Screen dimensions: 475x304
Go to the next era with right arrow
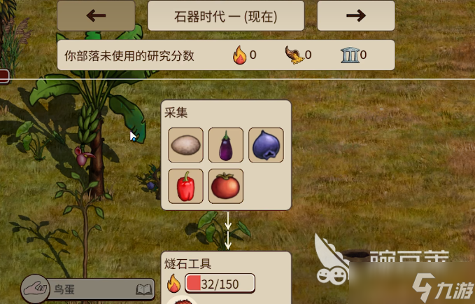pyautogui.click(x=356, y=15)
